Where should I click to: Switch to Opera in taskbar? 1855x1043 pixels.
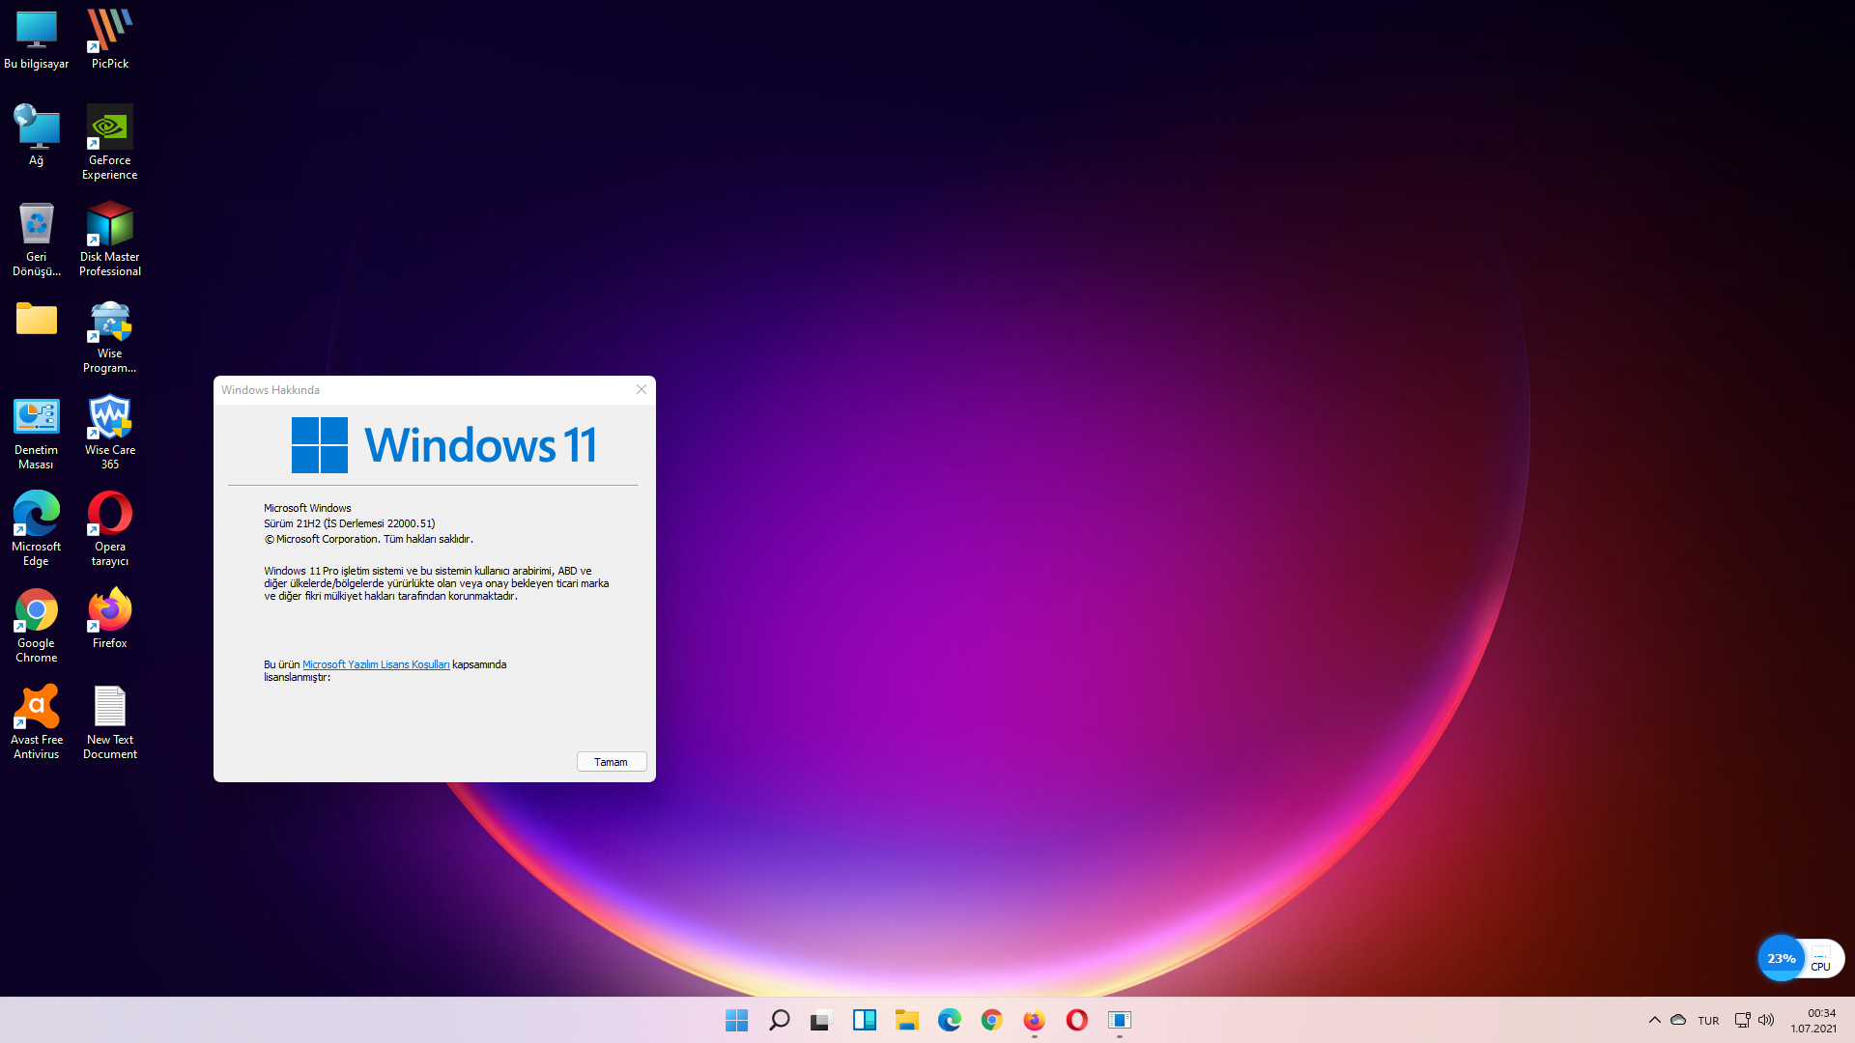[x=1076, y=1020]
